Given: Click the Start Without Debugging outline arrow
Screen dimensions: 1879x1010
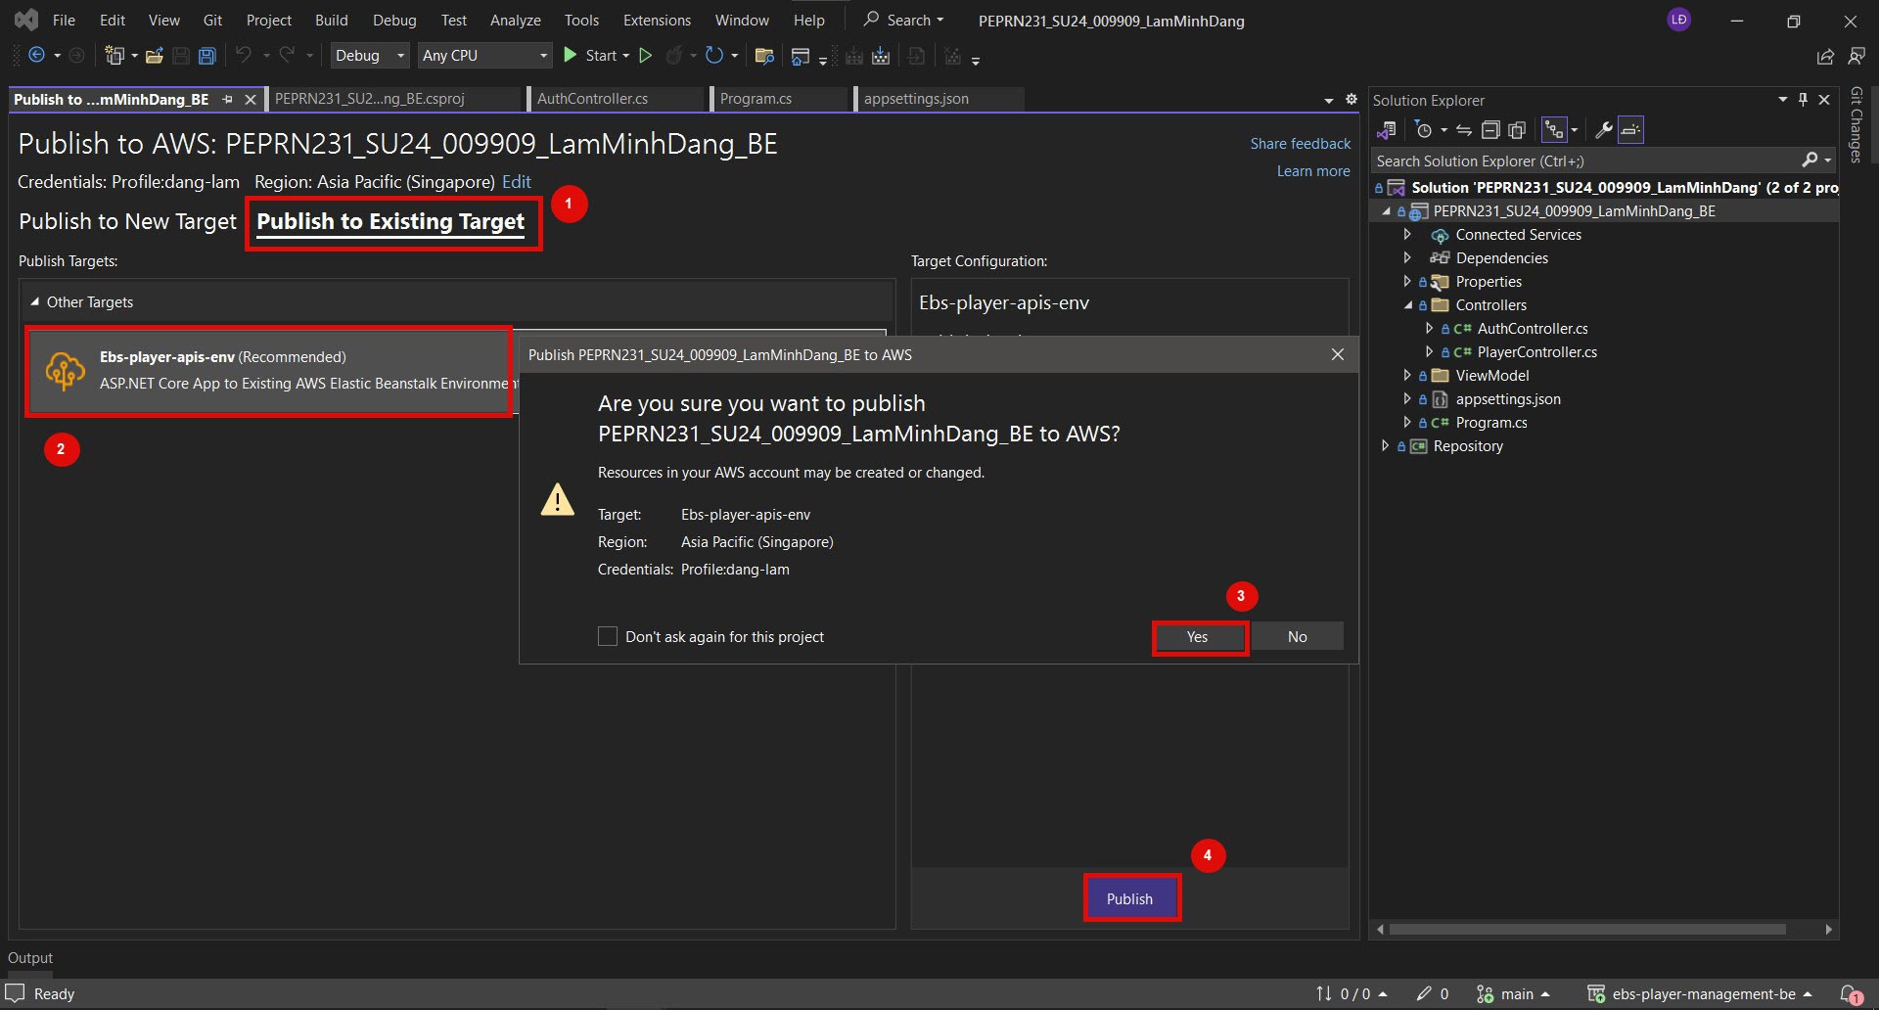Looking at the screenshot, I should click(x=646, y=56).
